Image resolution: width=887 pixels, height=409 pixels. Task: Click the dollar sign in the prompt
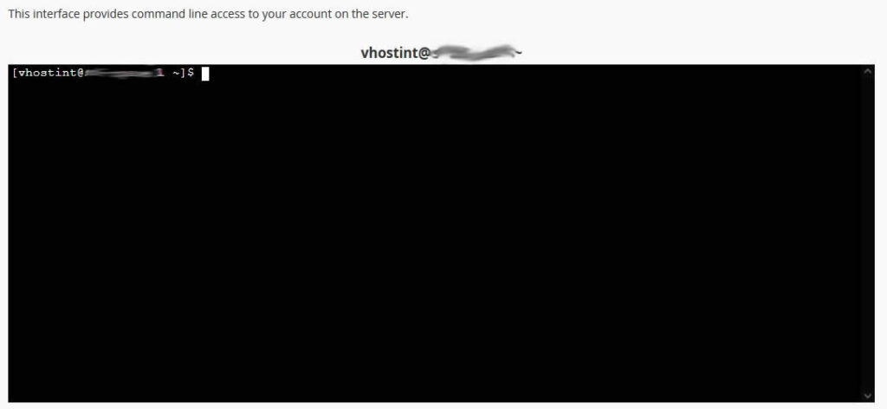tap(191, 73)
